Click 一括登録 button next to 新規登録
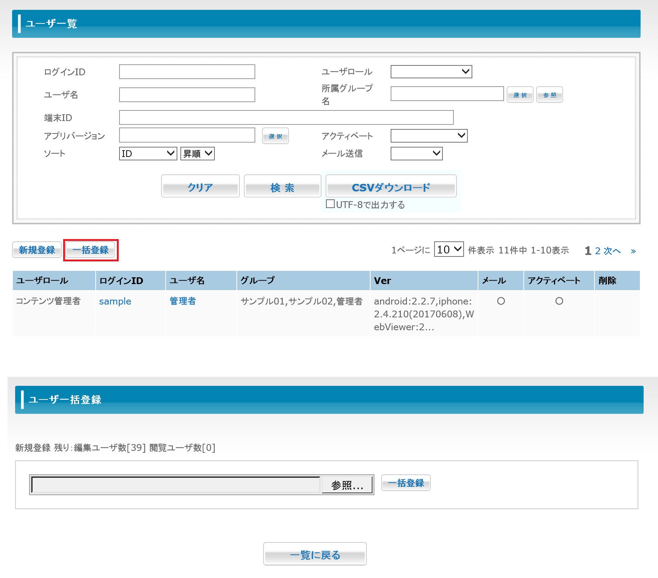 coord(91,250)
